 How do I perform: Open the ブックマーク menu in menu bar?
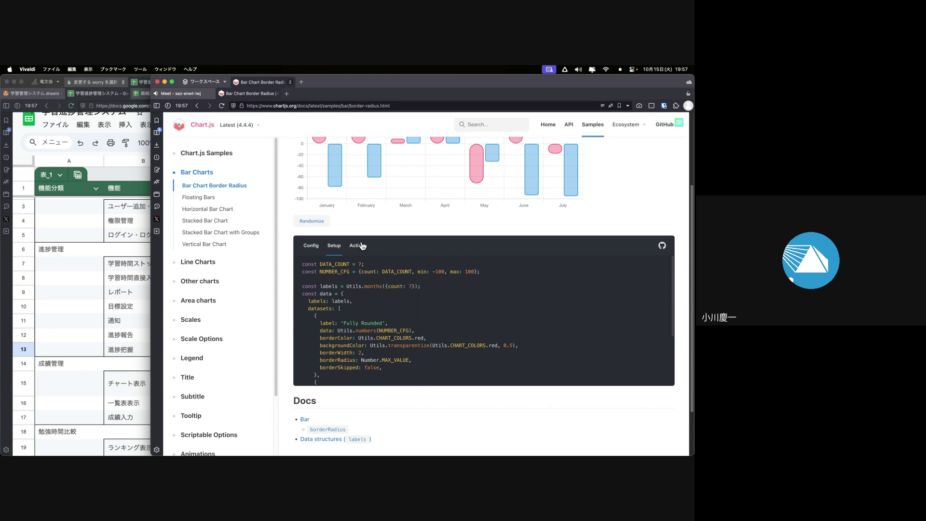(x=113, y=69)
